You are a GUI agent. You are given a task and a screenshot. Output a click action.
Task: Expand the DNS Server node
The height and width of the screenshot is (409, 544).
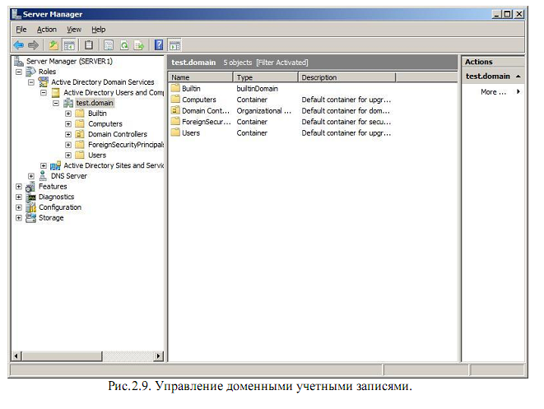31,176
